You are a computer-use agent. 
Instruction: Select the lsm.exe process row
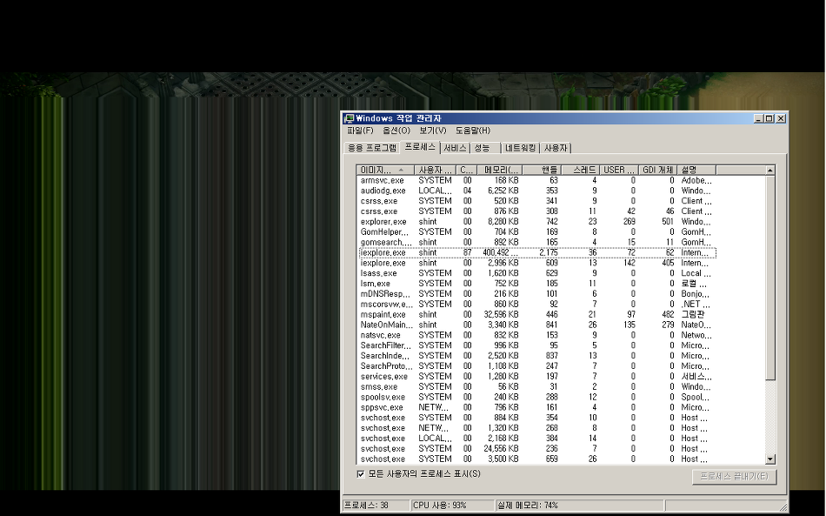(536, 284)
